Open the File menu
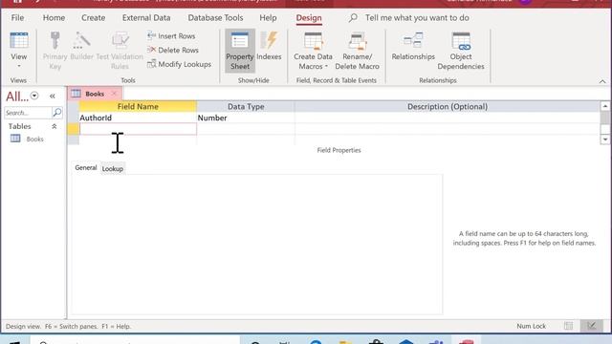The image size is (612, 344). point(17,18)
